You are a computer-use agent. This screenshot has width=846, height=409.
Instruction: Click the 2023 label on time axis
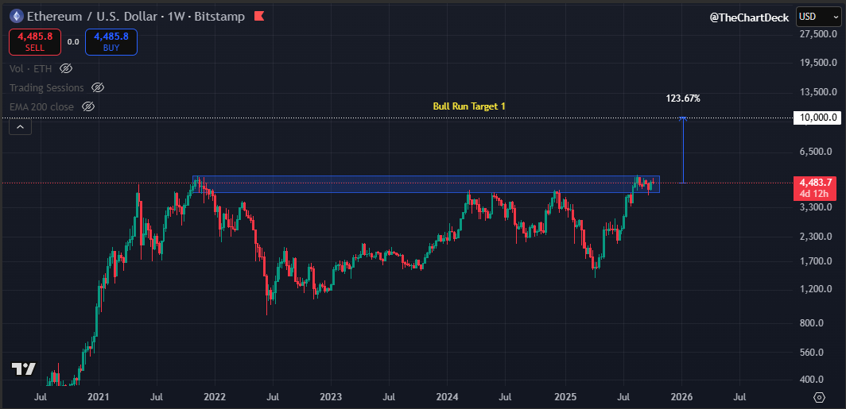[x=331, y=397]
